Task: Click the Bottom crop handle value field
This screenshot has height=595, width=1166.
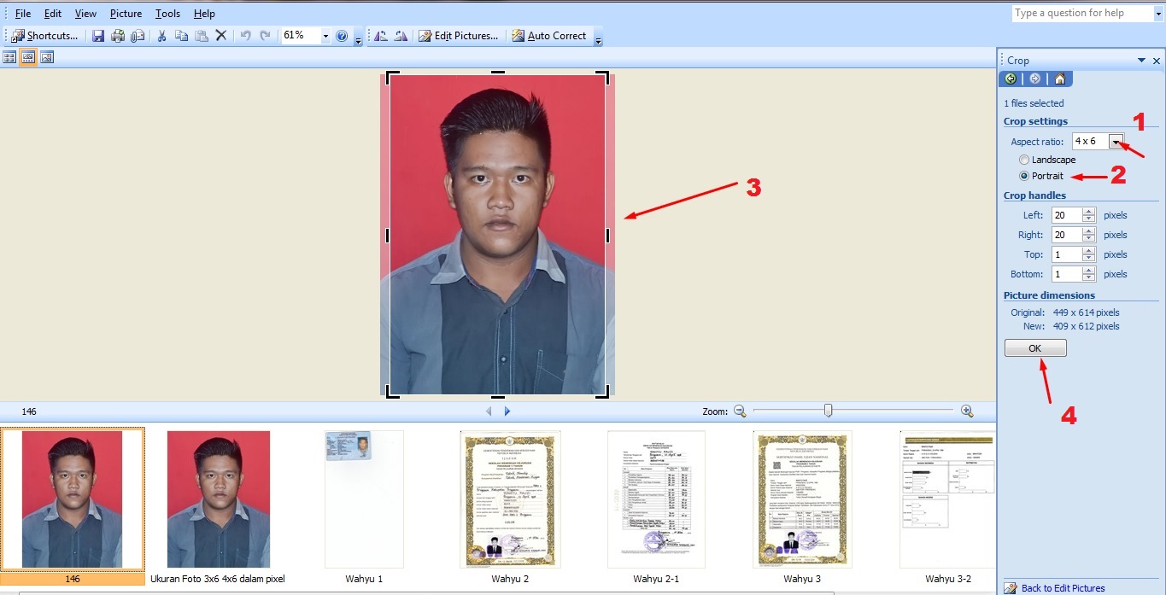Action: click(1066, 274)
